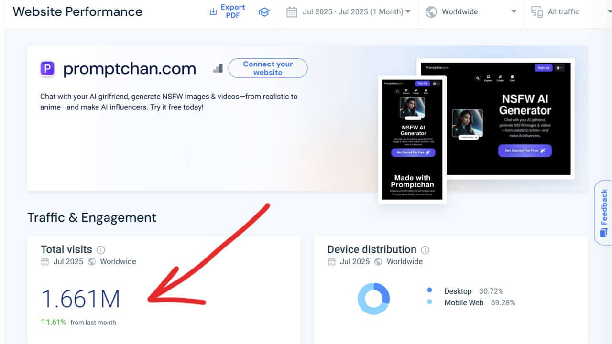Click the Desktop legend dot
The width and height of the screenshot is (612, 344).
pos(429,290)
